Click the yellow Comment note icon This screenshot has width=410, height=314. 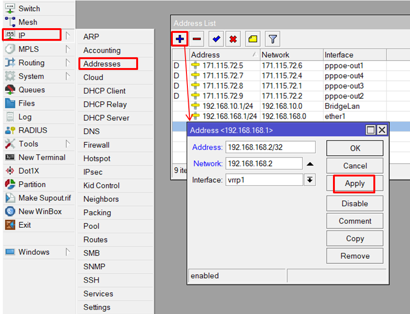tap(253, 39)
